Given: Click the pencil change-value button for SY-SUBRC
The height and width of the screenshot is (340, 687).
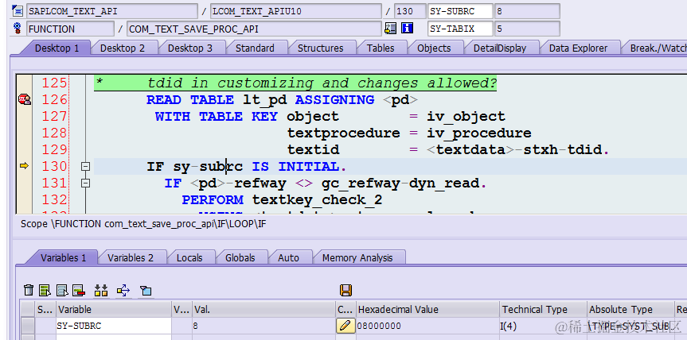Looking at the screenshot, I should [345, 326].
